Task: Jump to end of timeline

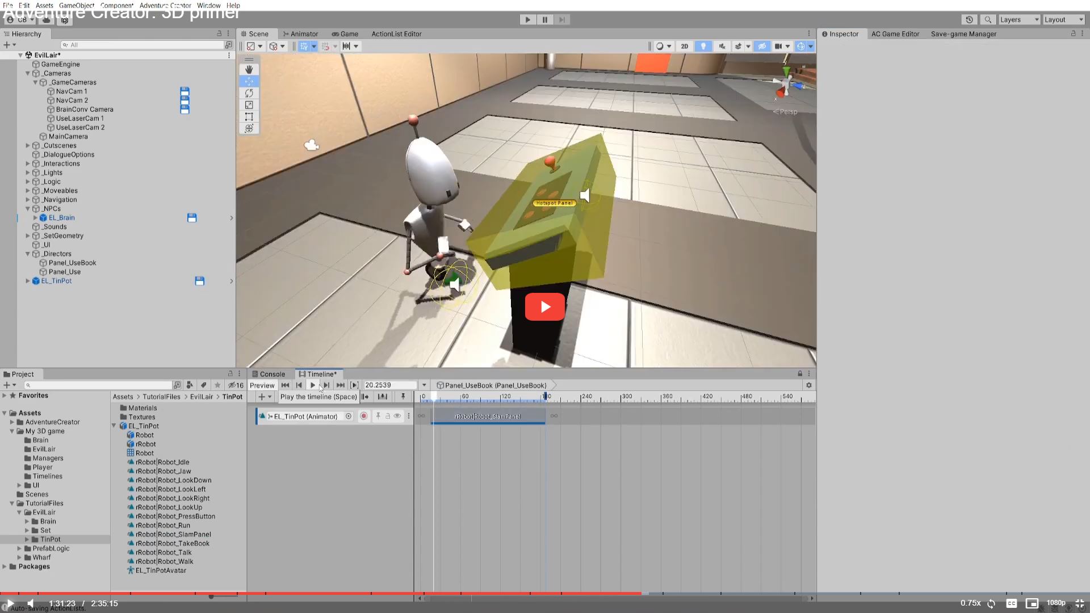Action: (x=340, y=385)
